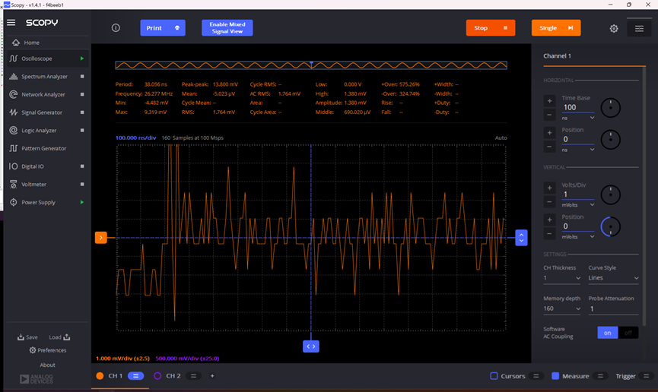Image resolution: width=658 pixels, height=392 pixels.
Task: Click the orange CH1 offset handle
Action: coord(100,238)
